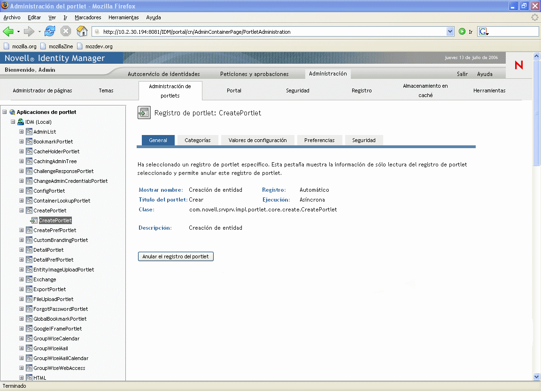Click the ExportPortlet icon in tree
Viewport: 541px width, 391px height.
tap(29, 289)
